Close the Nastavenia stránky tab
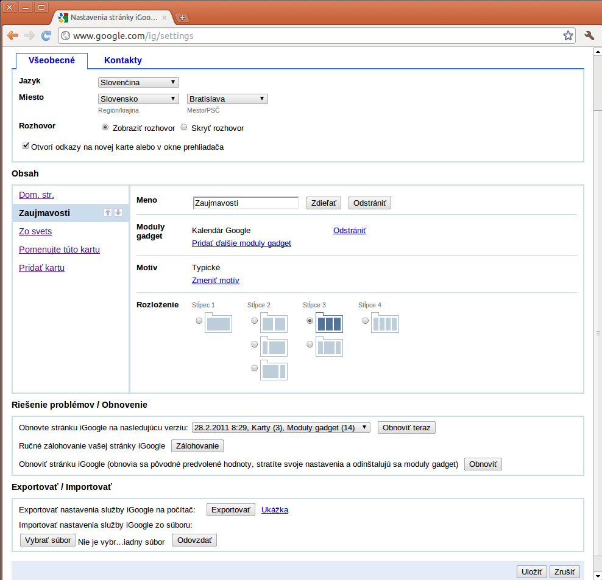602x580 pixels. (165, 18)
